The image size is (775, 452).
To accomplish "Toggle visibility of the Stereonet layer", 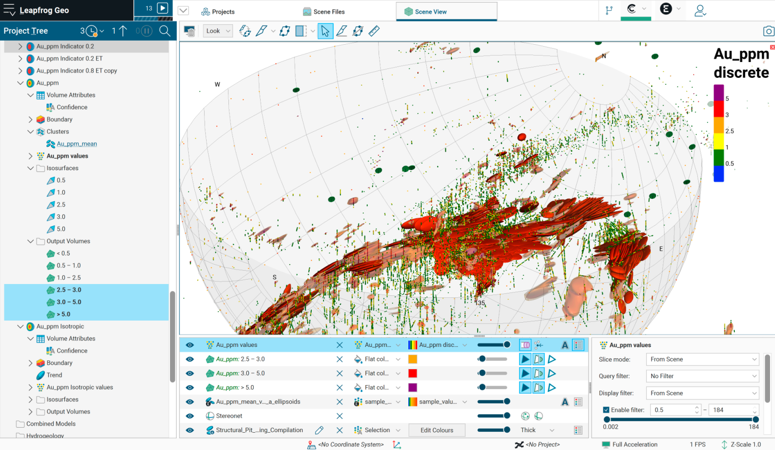I will 190,416.
